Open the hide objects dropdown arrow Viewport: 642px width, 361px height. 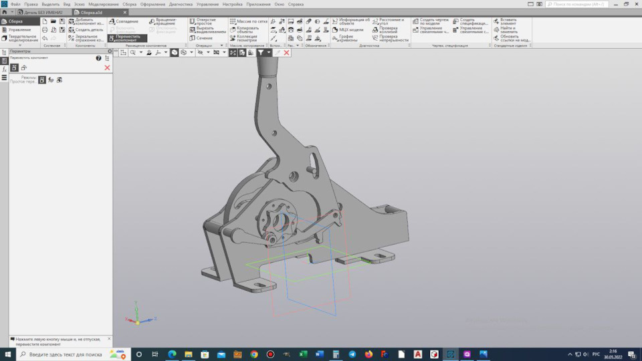click(208, 52)
